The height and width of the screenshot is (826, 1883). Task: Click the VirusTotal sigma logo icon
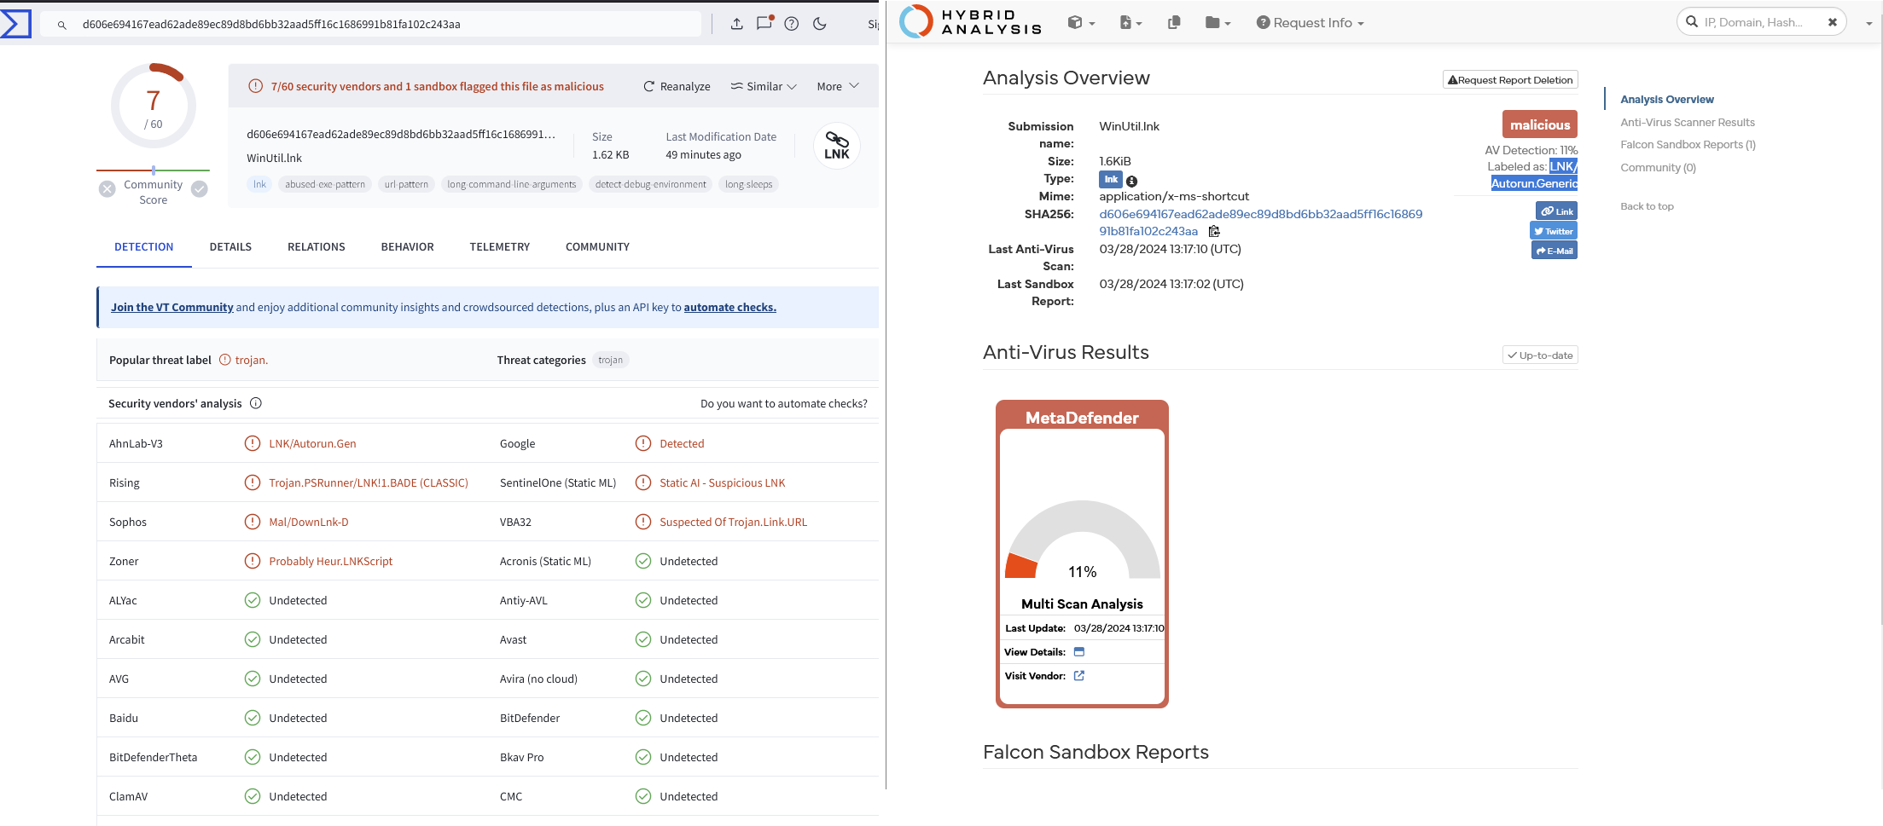pos(15,23)
